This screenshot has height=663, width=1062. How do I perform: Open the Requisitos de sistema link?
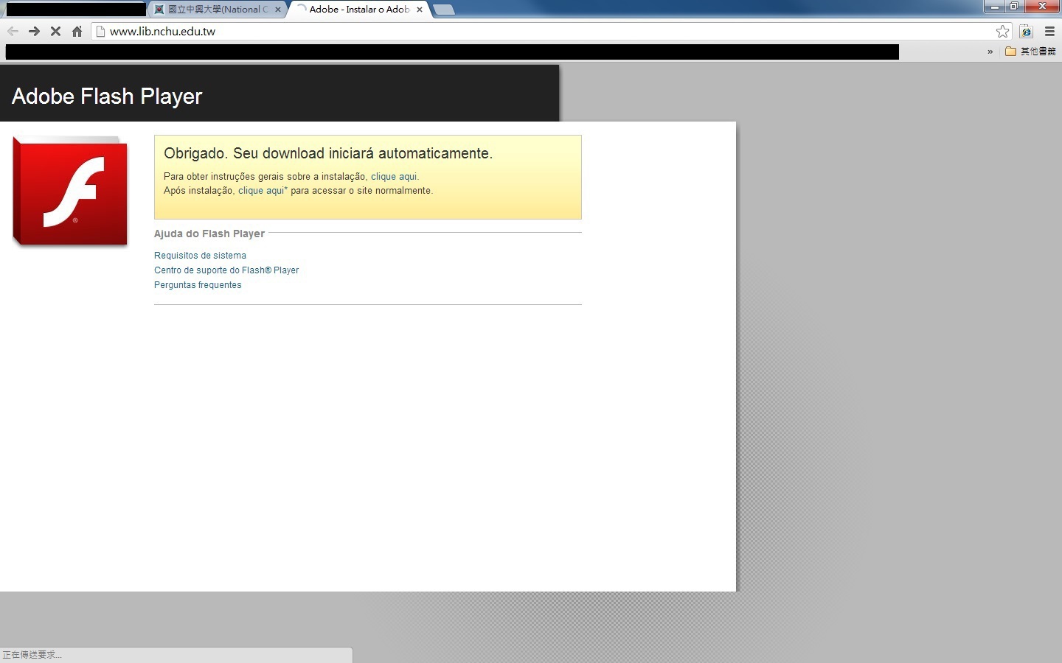(x=200, y=256)
